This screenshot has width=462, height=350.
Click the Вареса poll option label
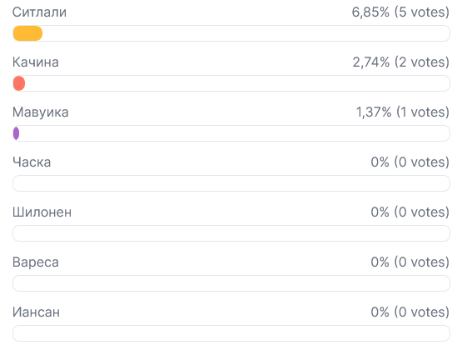pos(36,262)
